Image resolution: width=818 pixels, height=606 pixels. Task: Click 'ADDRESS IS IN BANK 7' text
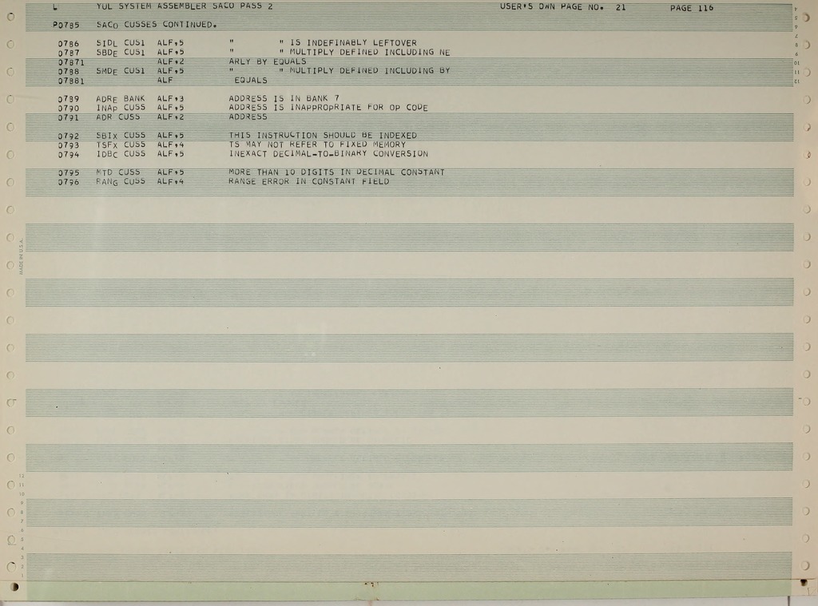[284, 98]
